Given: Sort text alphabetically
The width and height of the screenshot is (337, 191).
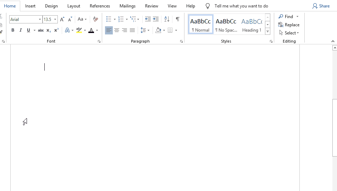Looking at the screenshot, I should [167, 19].
